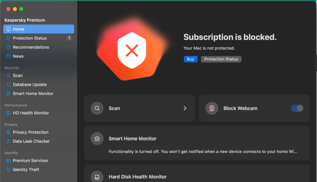Click the Kaspersky Premium title text
This screenshot has height=182, width=317.
(24, 20)
